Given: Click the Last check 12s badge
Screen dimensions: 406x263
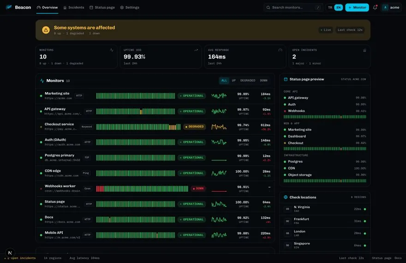Looking at the screenshot, I should tap(350, 30).
